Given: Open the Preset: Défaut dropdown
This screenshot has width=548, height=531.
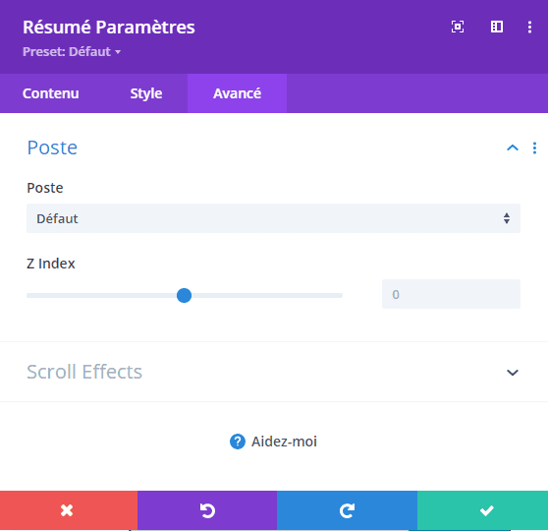Looking at the screenshot, I should pos(72,52).
